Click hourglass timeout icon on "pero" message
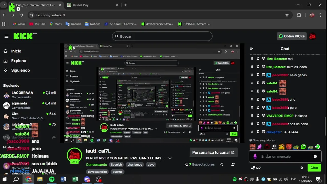Viewport: 327px width, 184px height. (258, 108)
